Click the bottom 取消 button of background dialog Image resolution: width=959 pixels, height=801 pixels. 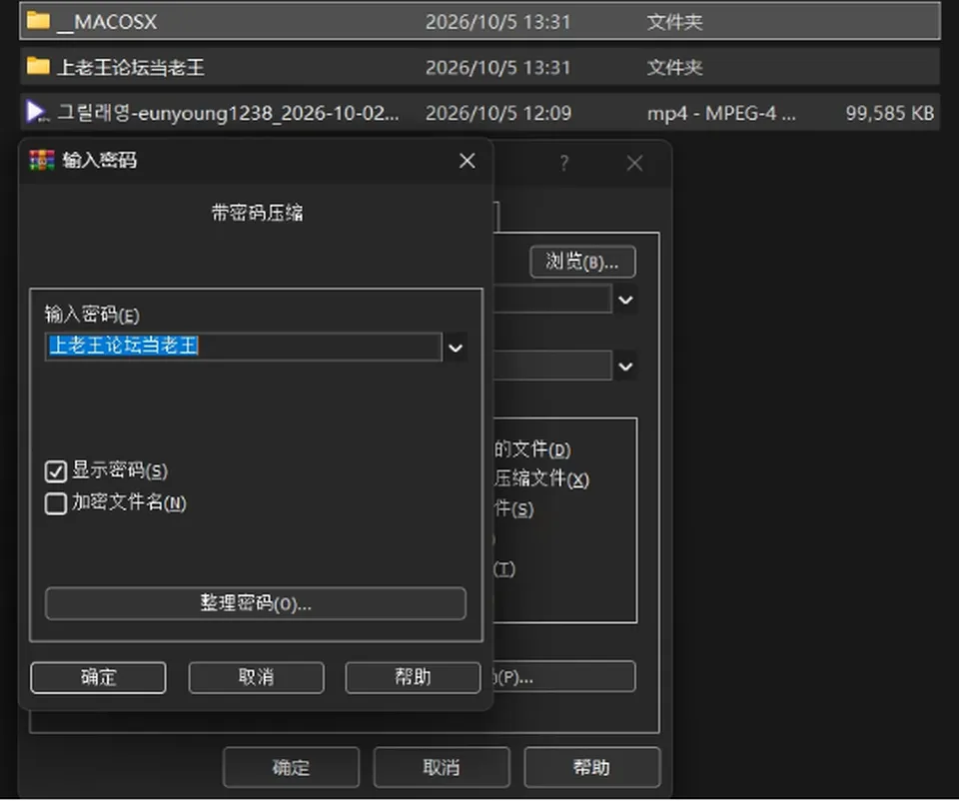(x=442, y=767)
